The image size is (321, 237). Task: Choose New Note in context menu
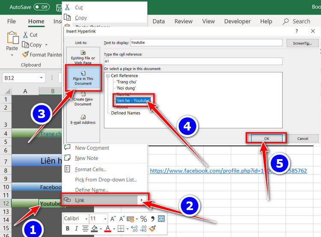coord(104,158)
